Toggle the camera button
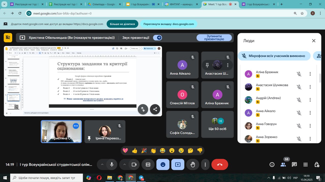This screenshot has width=325, height=182. [x=134, y=165]
